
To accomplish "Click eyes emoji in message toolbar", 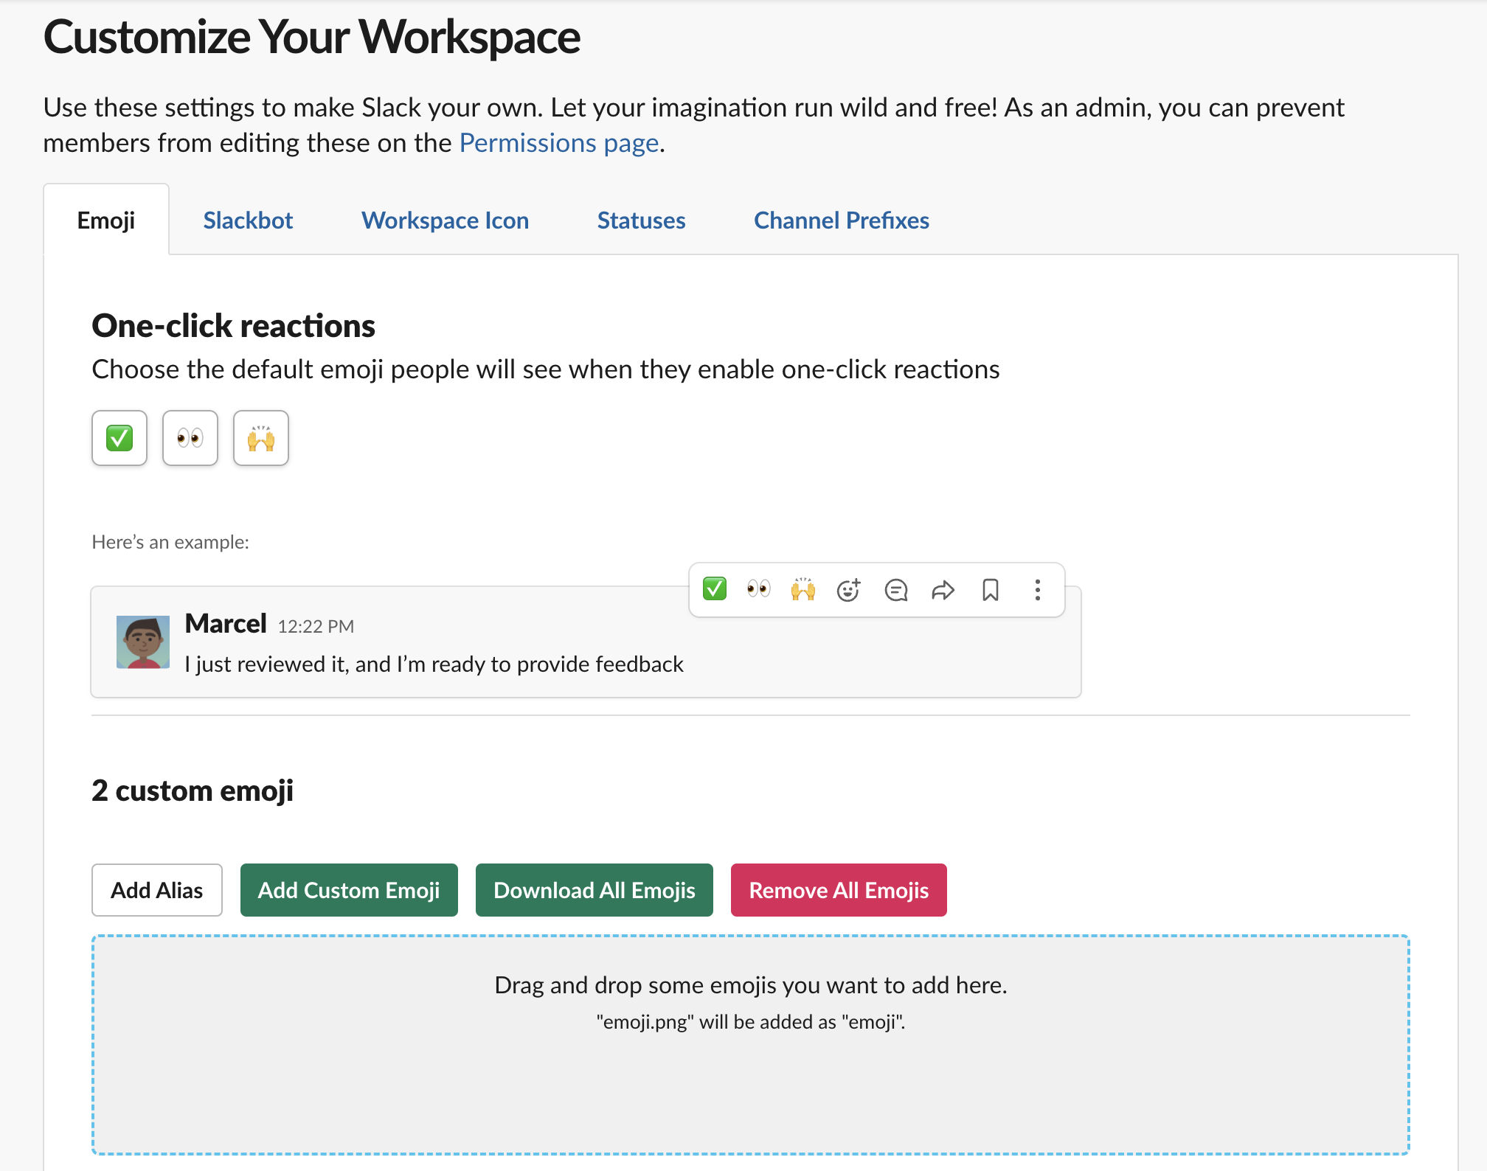I will click(x=758, y=589).
